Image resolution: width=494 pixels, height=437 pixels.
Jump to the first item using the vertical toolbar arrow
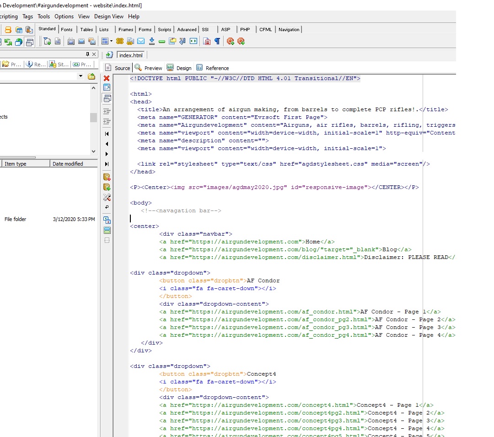(107, 134)
